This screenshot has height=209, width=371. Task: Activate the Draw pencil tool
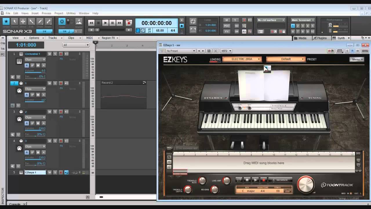40,21
